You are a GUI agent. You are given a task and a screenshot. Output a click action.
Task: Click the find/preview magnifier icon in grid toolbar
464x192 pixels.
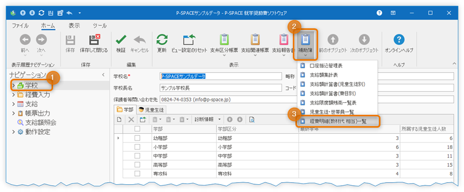coord(252,119)
